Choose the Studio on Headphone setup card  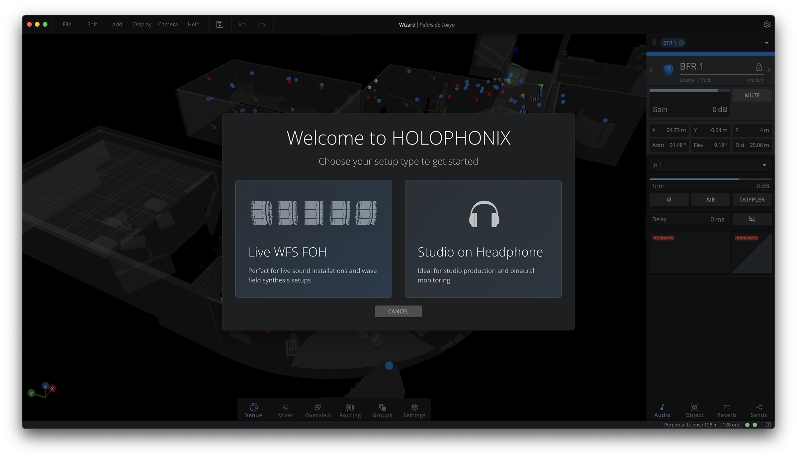pos(483,239)
